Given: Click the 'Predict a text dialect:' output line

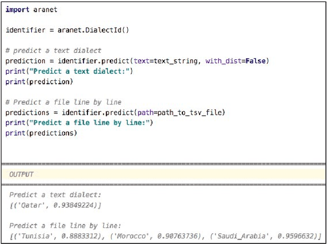Looking at the screenshot, I should (55, 195).
